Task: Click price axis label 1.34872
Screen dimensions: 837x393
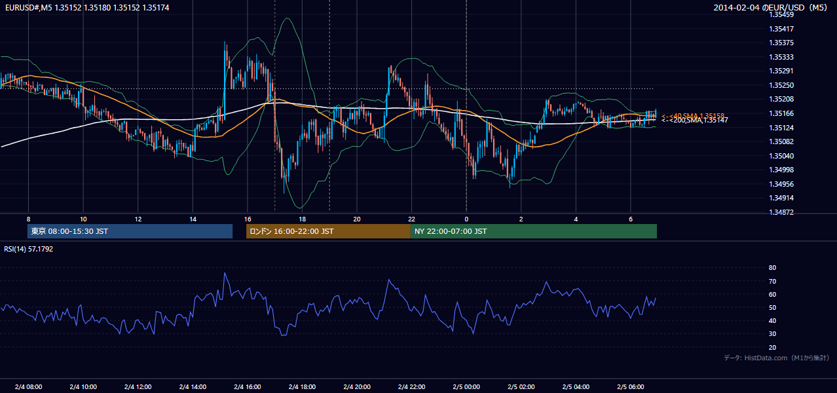Action: coord(782,212)
